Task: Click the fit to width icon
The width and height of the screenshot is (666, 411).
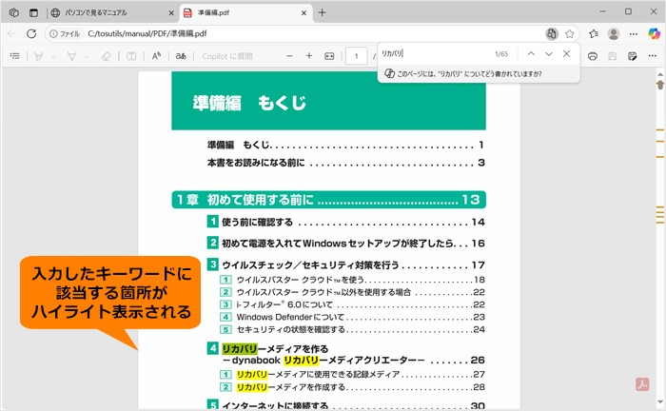Action: point(329,56)
